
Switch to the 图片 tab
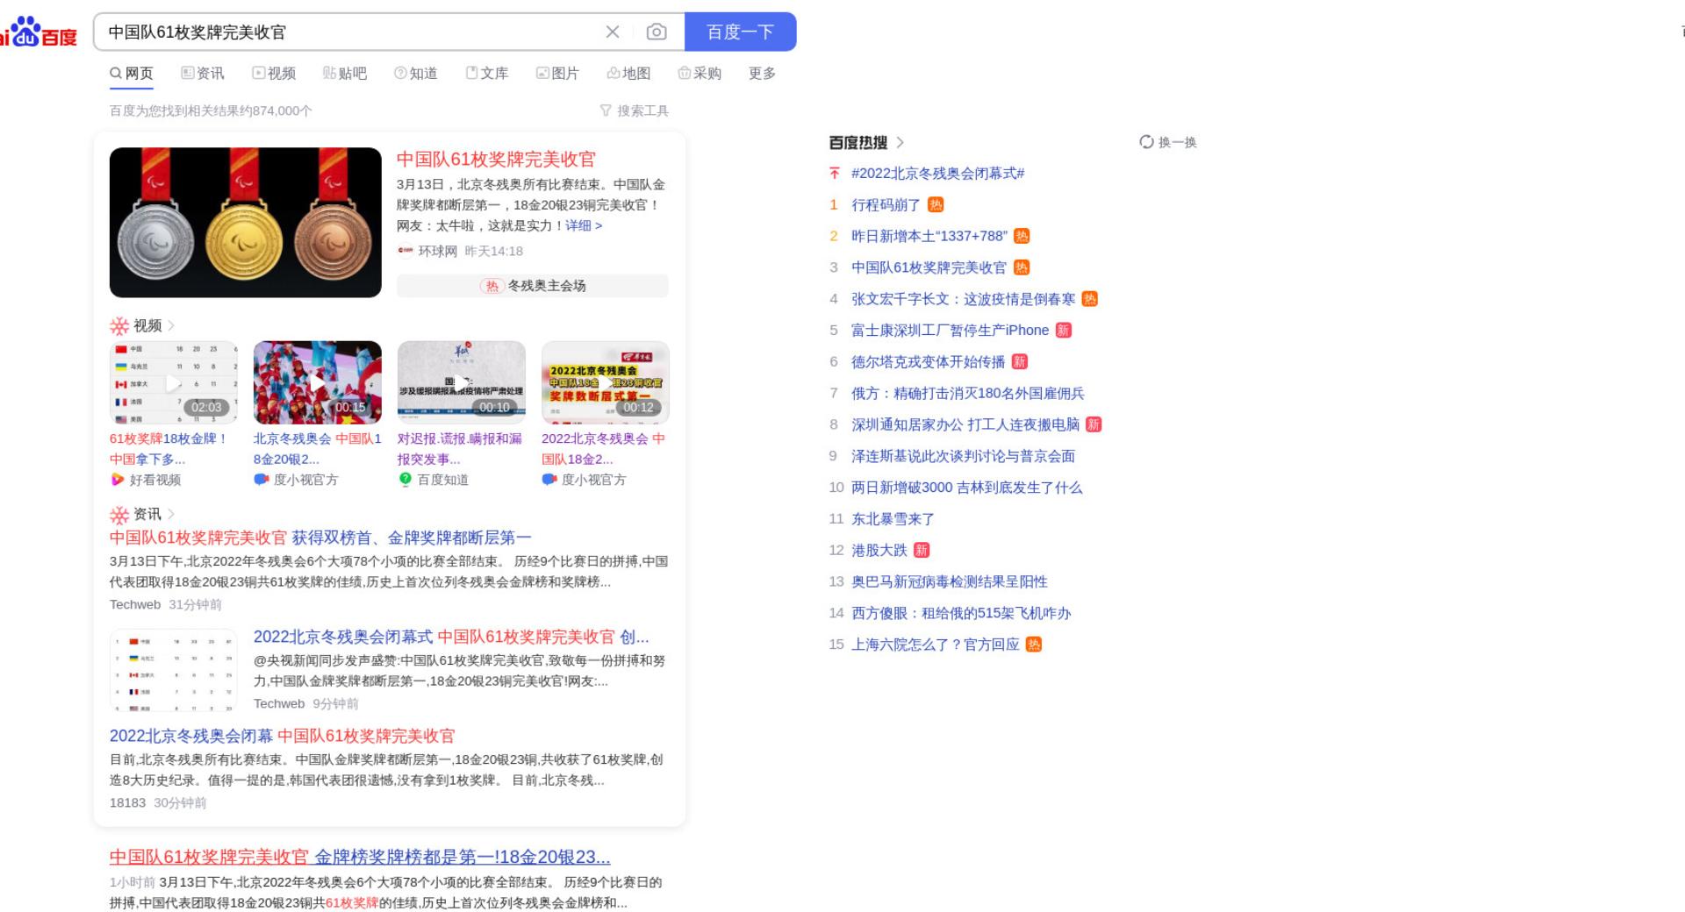pos(558,74)
